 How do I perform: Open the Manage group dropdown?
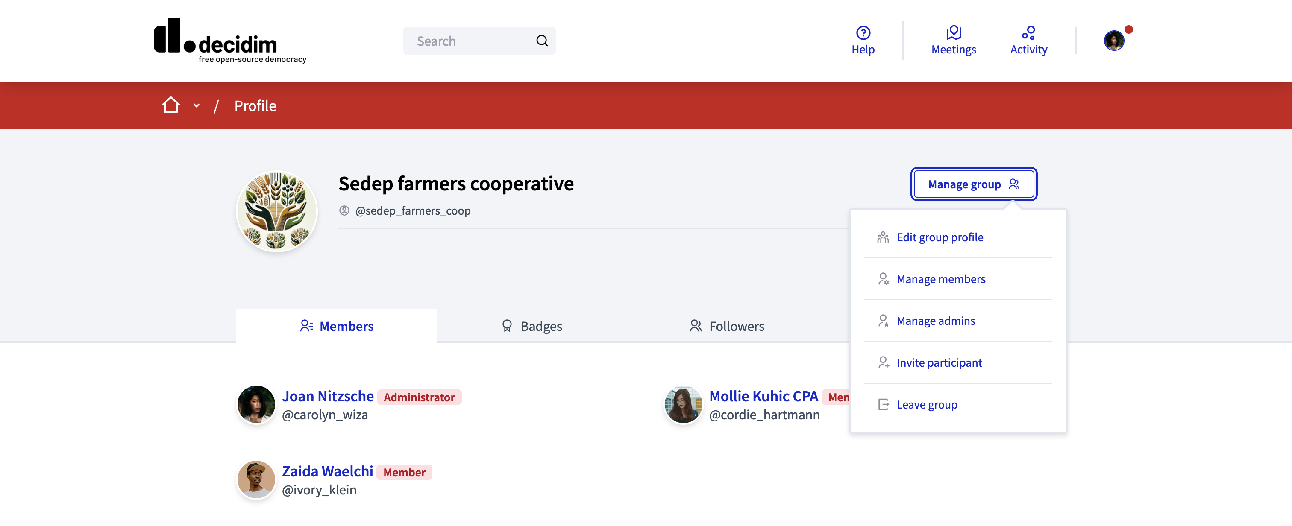pyautogui.click(x=974, y=184)
